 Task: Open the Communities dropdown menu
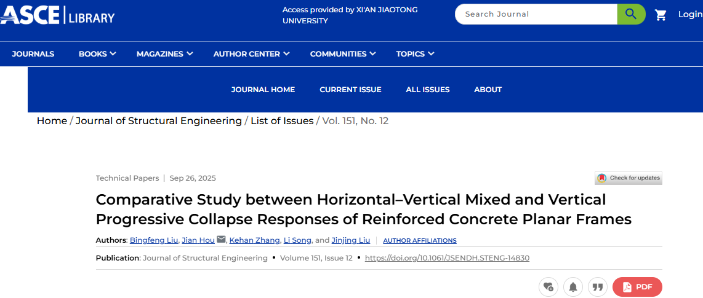pyautogui.click(x=342, y=54)
